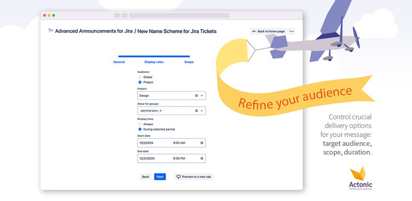Expand the Show for groups chevron
Screen dimensions: 412x201
point(201,111)
